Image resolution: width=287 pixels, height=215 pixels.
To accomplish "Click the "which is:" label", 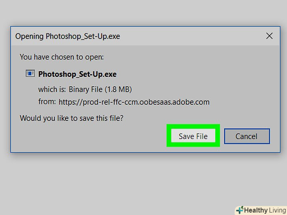I will tap(52, 89).
